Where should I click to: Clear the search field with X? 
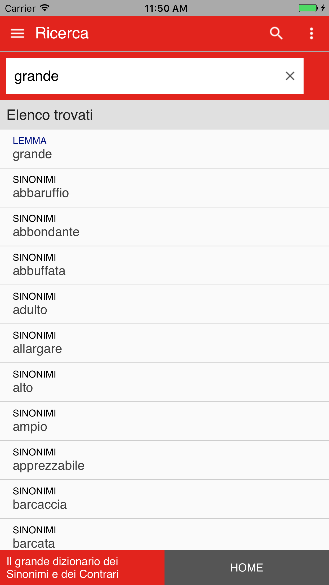[290, 76]
